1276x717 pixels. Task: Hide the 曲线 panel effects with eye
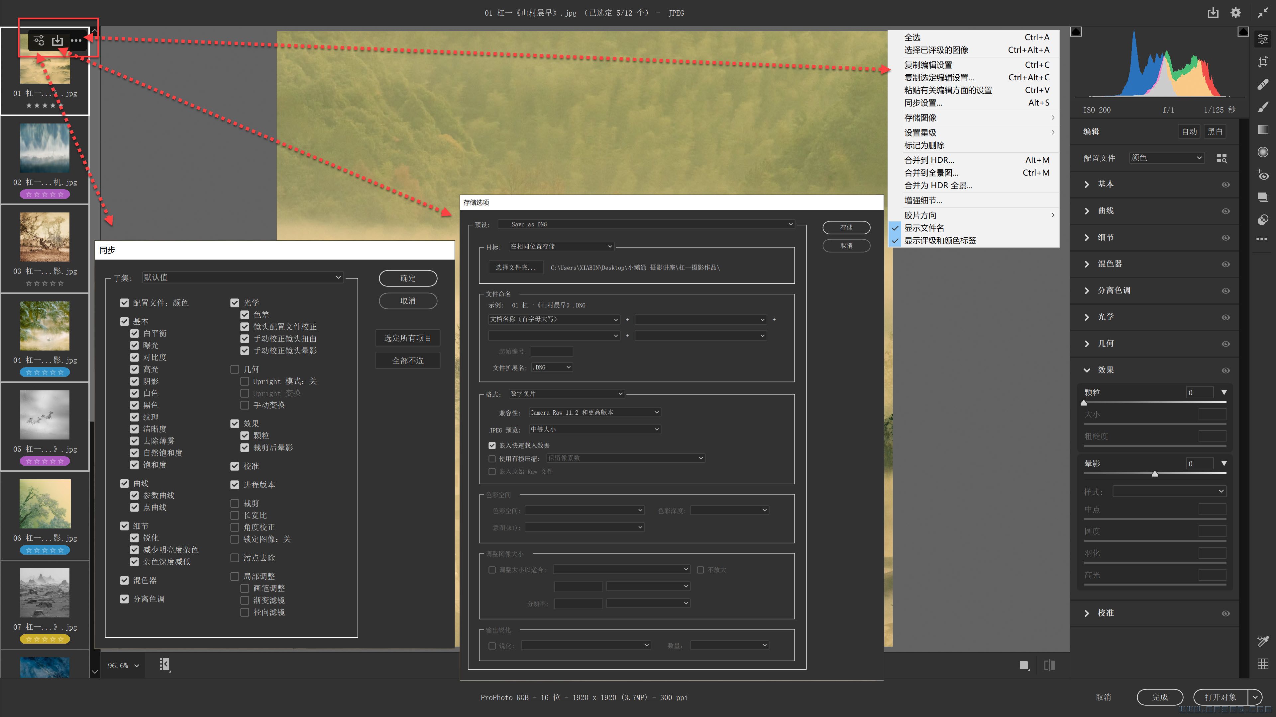click(1225, 211)
